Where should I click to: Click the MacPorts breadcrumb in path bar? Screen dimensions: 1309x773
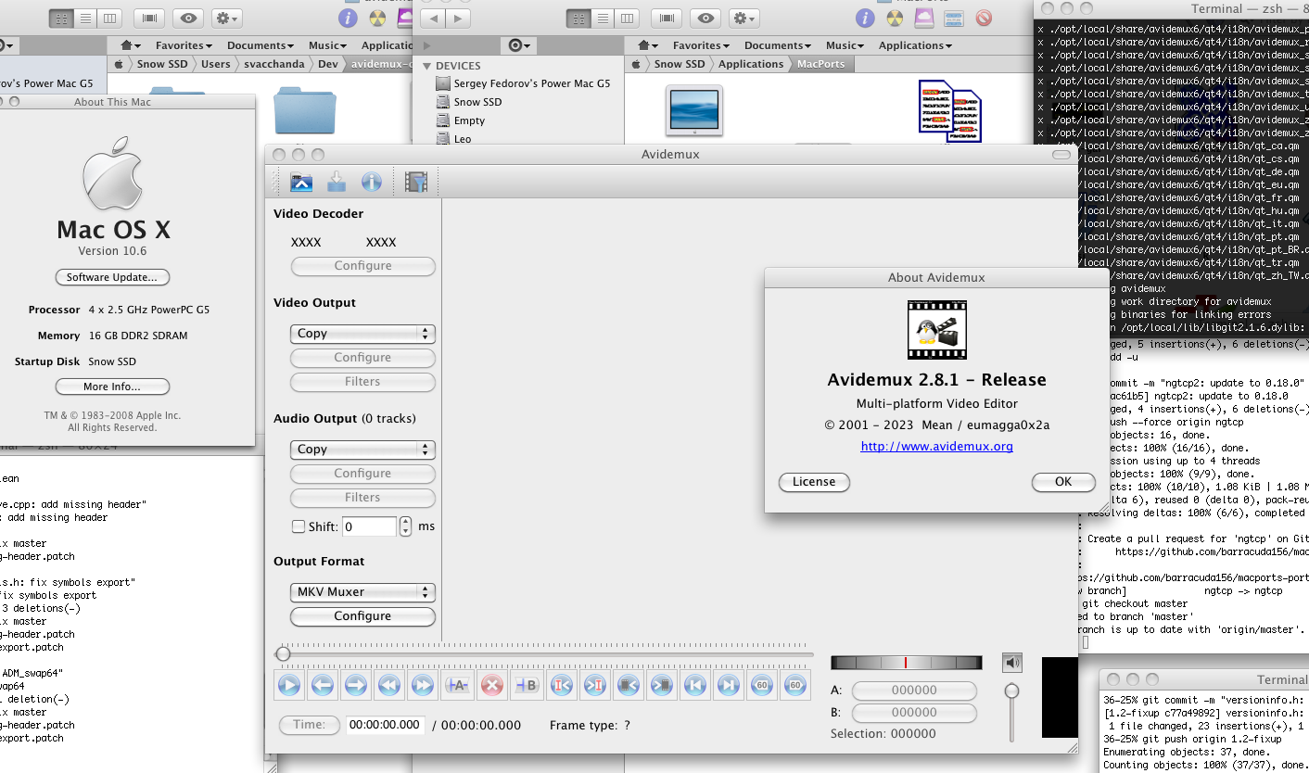pyautogui.click(x=820, y=64)
